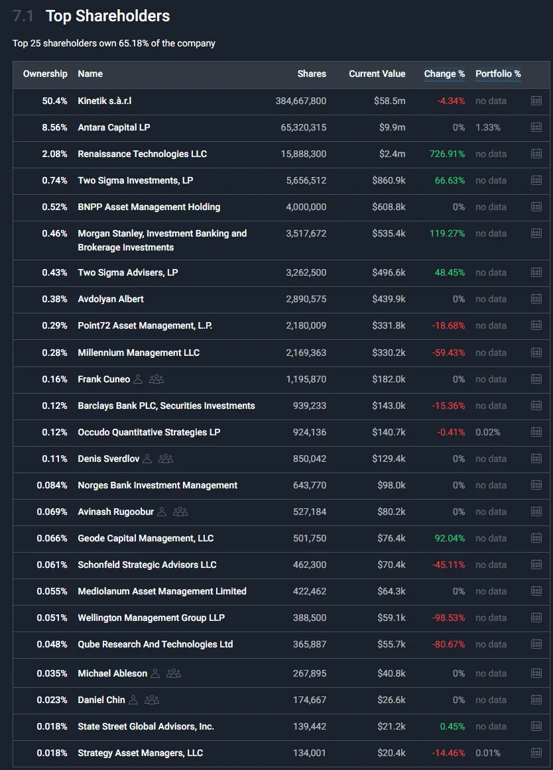
Task: Click the person icon beside Michael Ableson
Action: click(155, 673)
